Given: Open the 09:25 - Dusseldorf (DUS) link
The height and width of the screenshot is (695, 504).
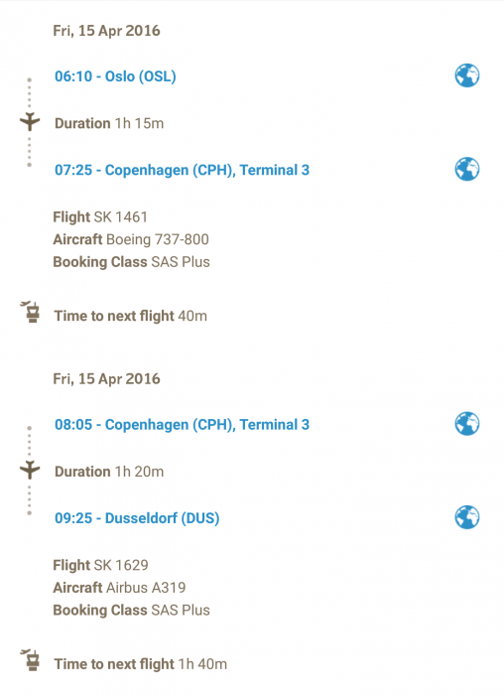Looking at the screenshot, I should click(x=137, y=518).
